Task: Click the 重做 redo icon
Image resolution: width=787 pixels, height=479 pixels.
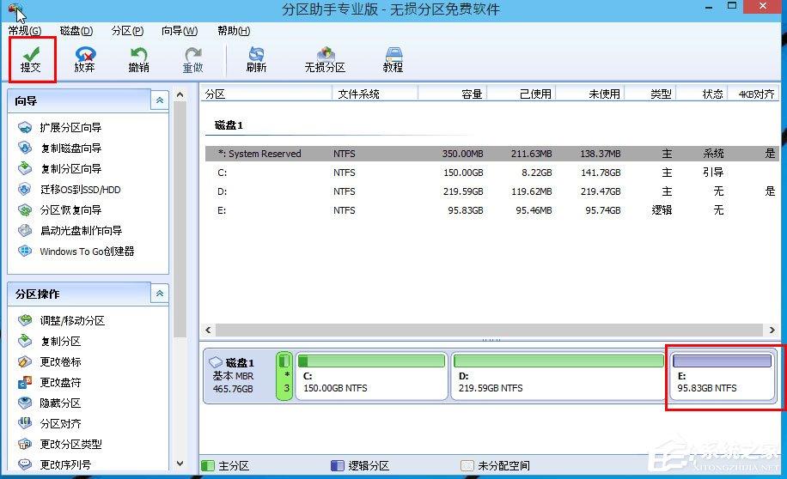Action: pyautogui.click(x=192, y=53)
